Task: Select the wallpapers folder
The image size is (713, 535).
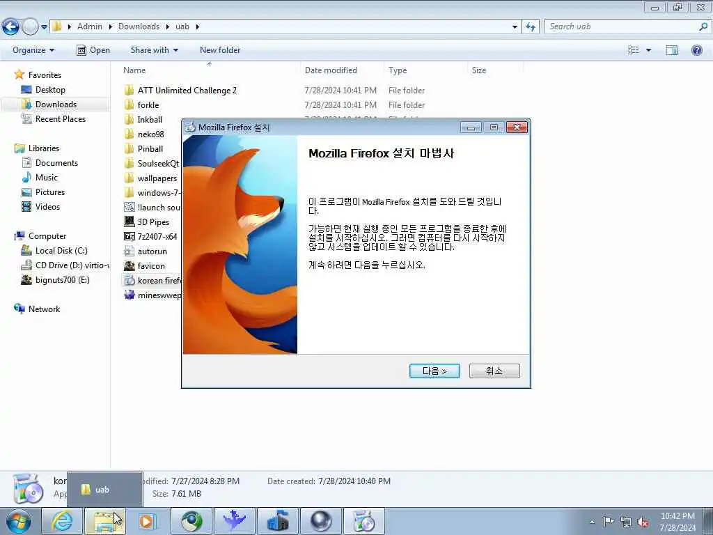Action: click(x=157, y=178)
